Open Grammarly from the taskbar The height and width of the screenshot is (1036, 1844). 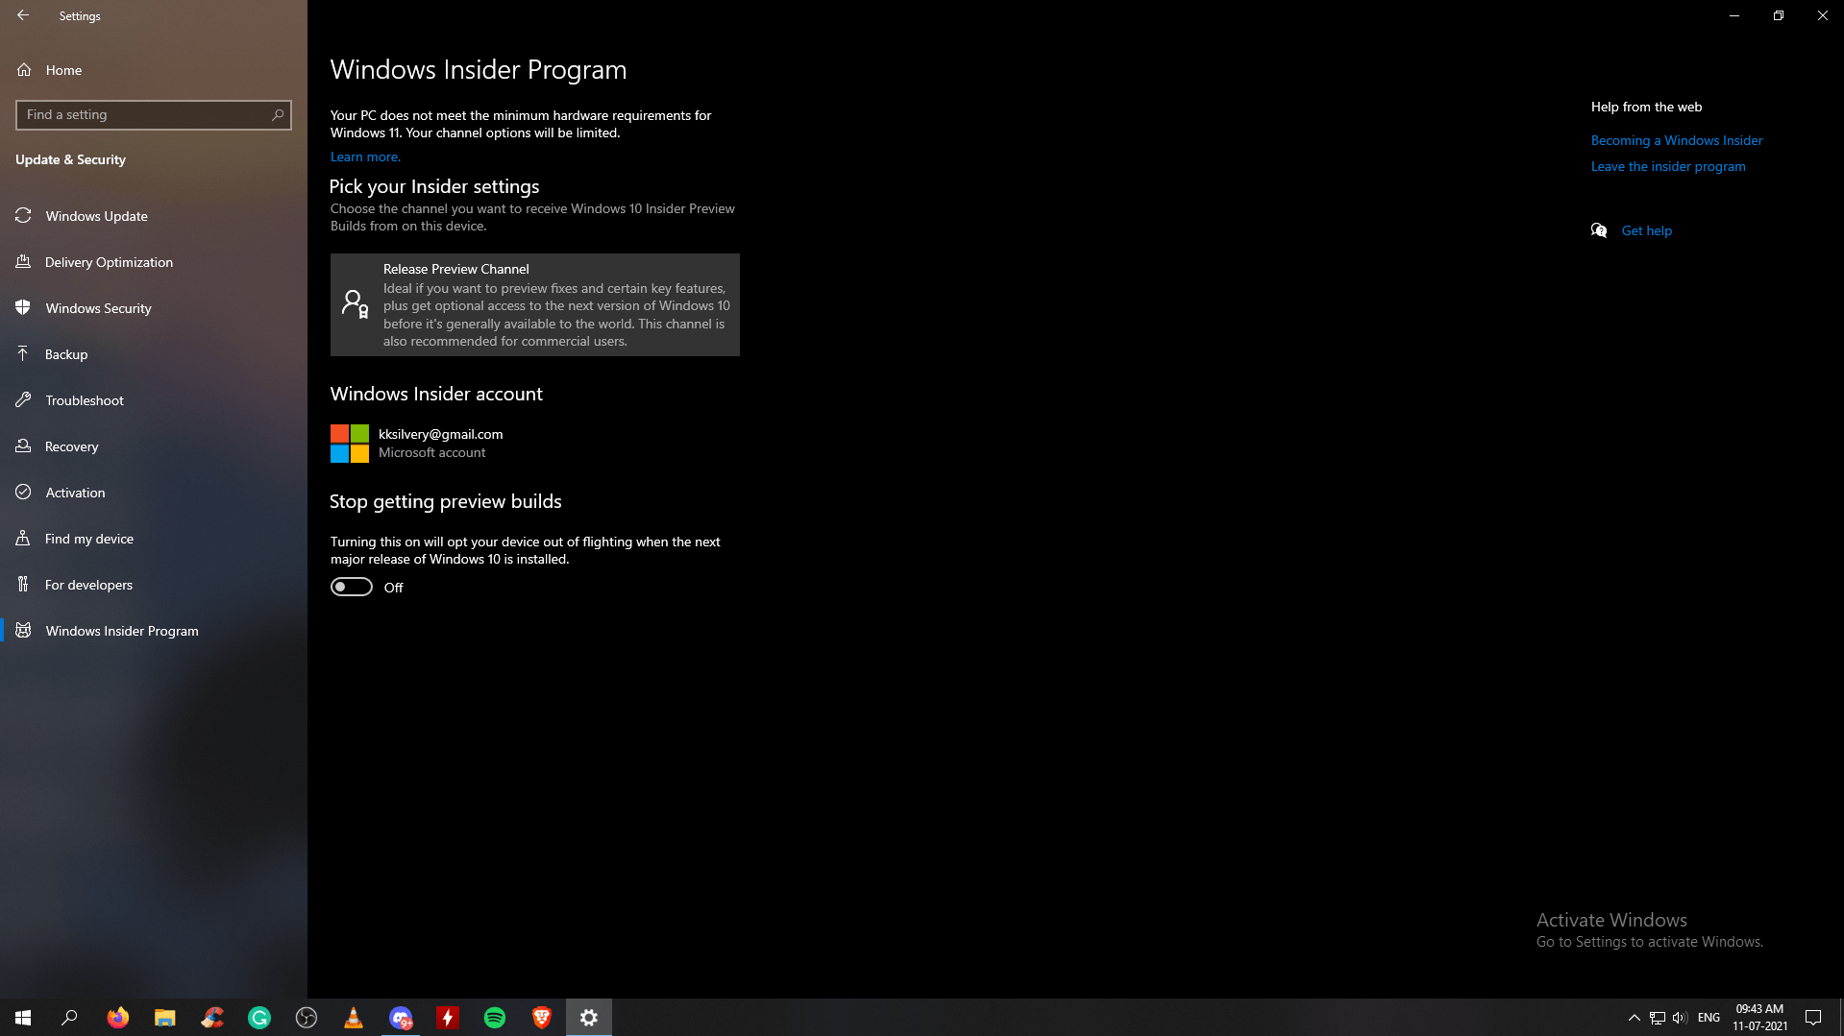258,1018
